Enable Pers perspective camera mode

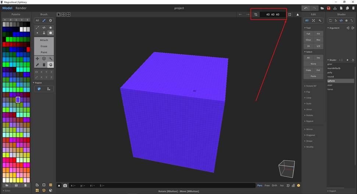260,186
